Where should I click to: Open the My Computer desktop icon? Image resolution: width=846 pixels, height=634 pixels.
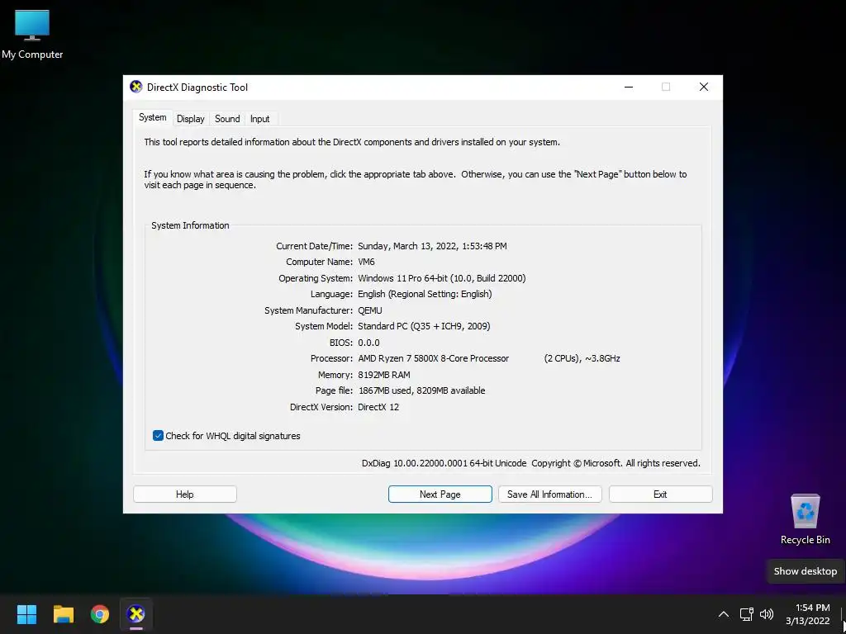(32, 33)
